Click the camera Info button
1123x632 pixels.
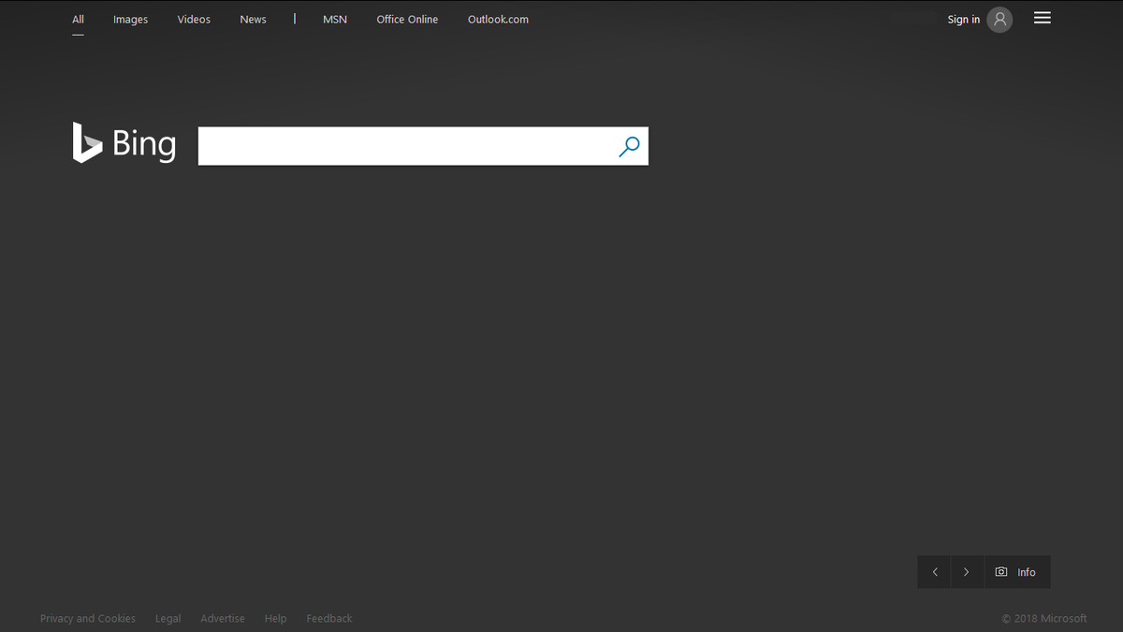click(1016, 572)
